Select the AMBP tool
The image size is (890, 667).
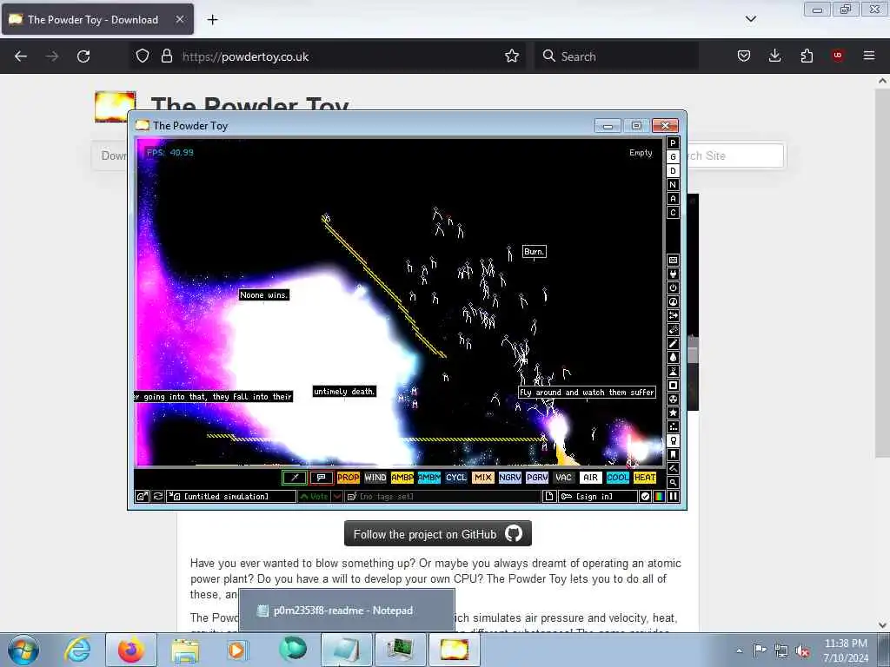[402, 478]
